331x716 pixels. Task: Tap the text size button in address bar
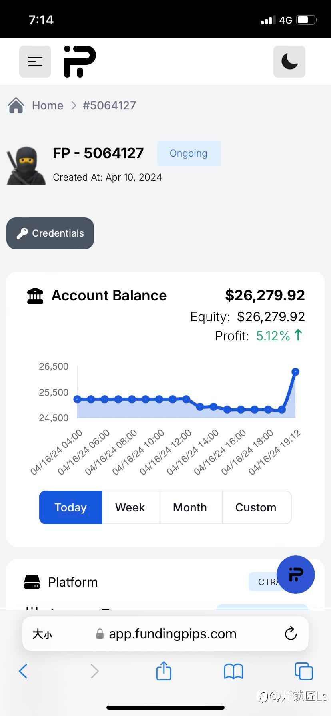point(42,634)
